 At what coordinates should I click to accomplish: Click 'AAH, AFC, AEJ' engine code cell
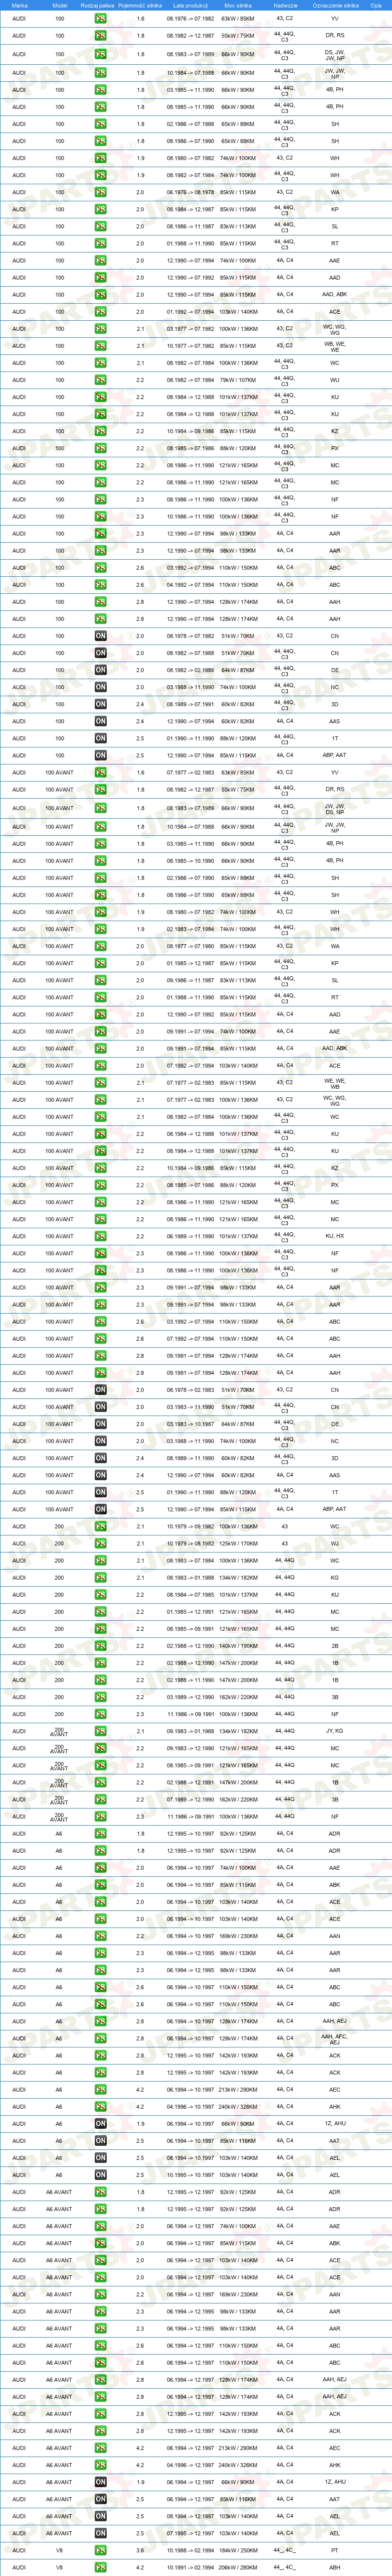334,2038
